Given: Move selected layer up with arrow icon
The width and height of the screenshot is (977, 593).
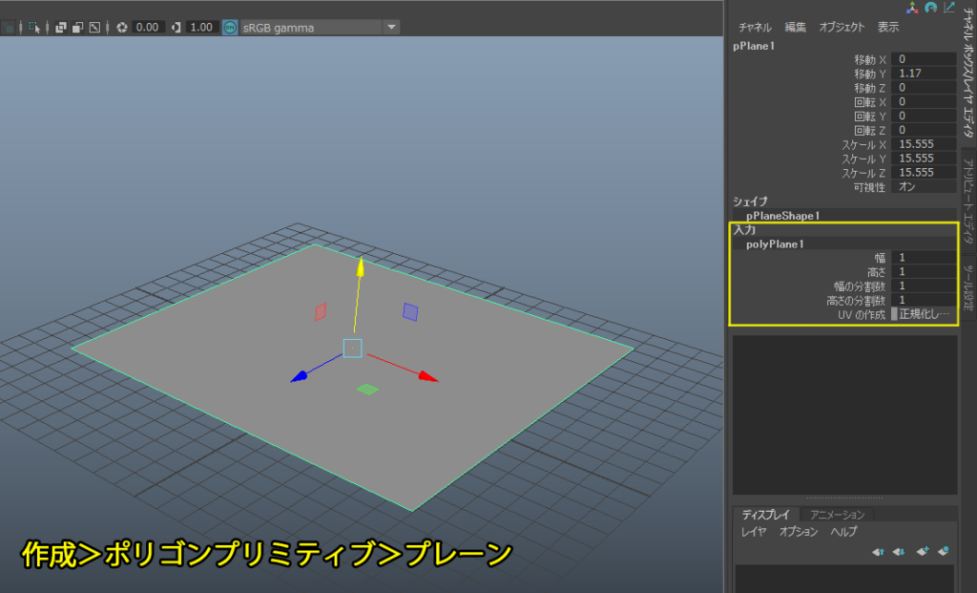Looking at the screenshot, I should 878,551.
